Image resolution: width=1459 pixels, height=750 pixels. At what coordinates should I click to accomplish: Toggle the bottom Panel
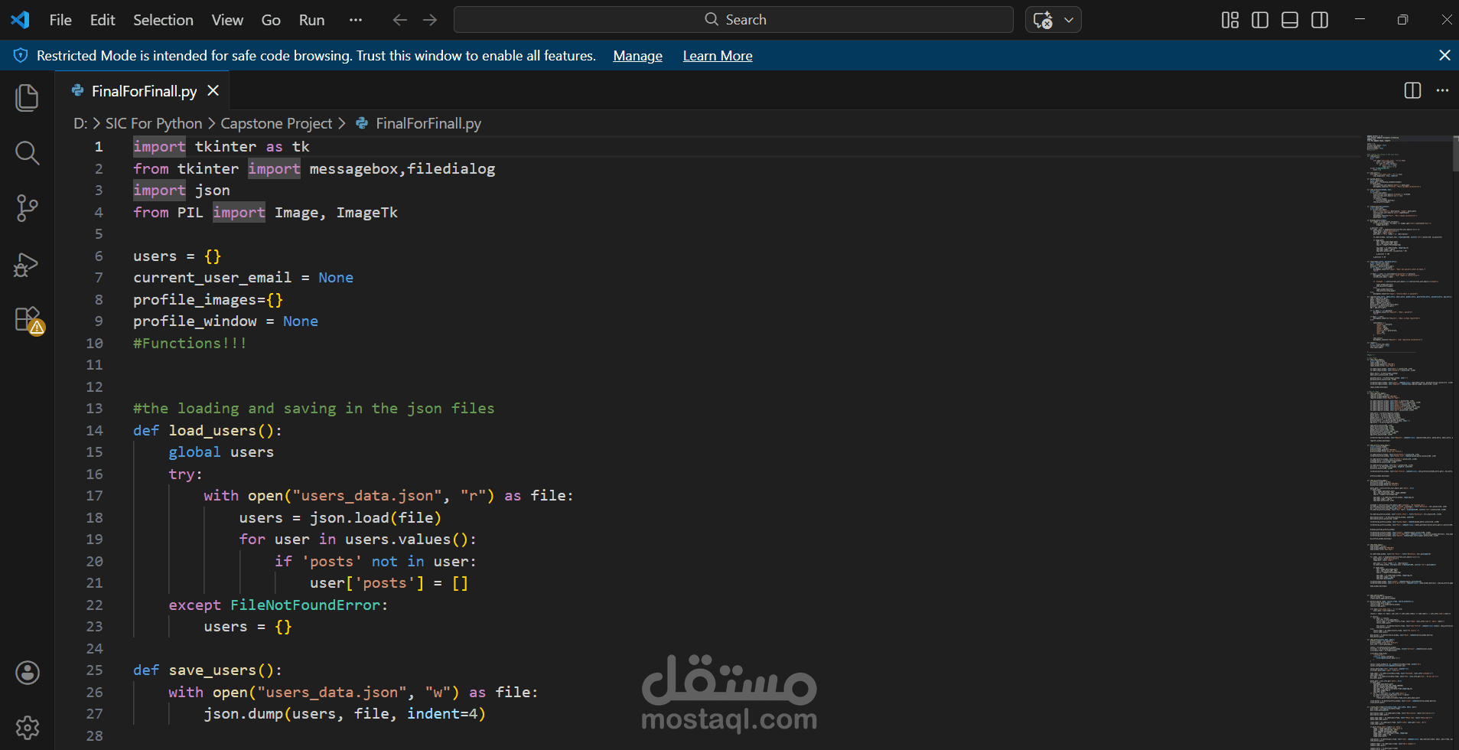(x=1290, y=20)
